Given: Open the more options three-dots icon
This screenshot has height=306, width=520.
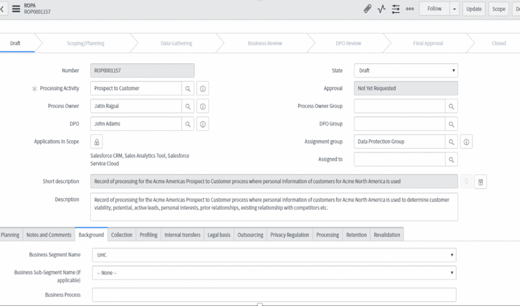Looking at the screenshot, I should click(x=410, y=9).
